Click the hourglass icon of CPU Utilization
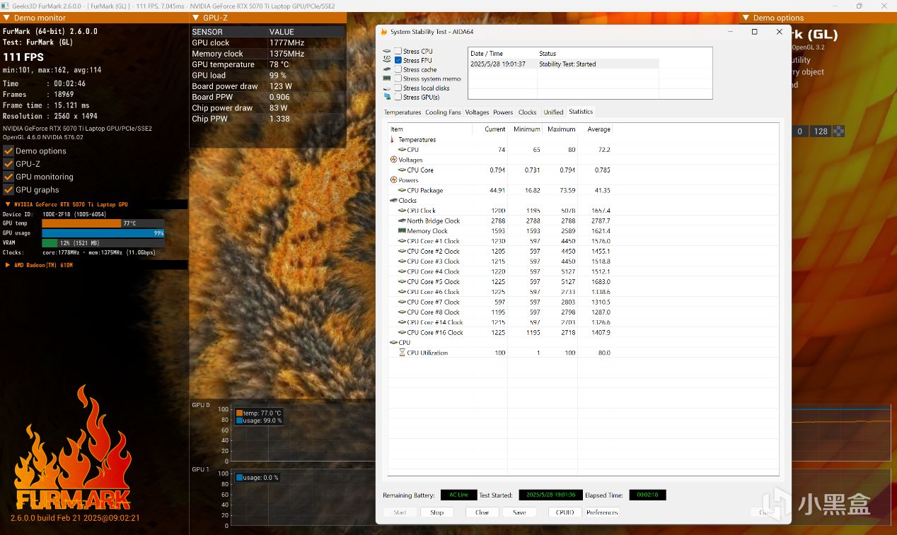The width and height of the screenshot is (897, 535). click(402, 353)
